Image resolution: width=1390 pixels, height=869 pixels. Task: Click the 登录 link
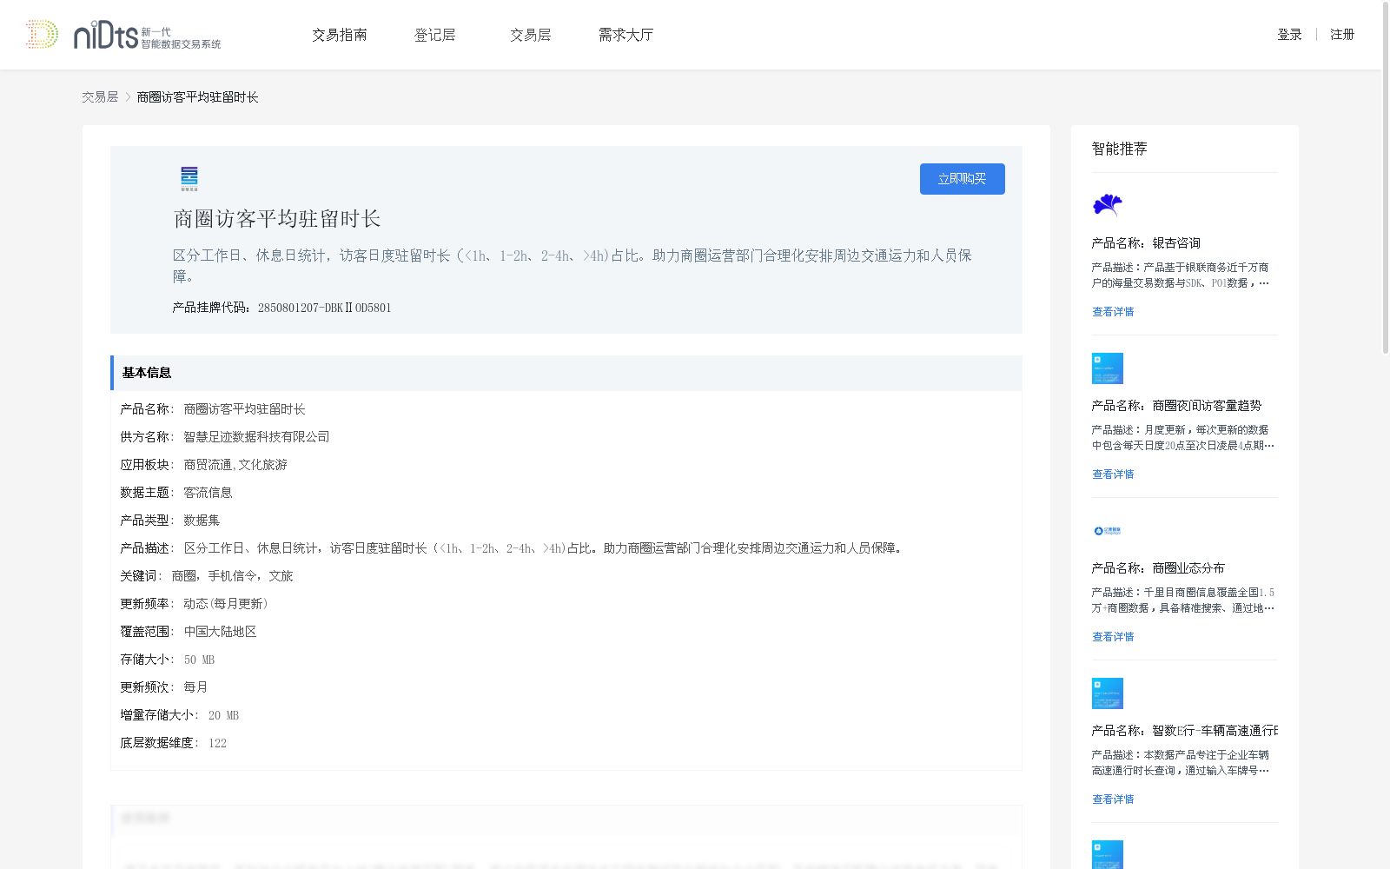click(x=1290, y=35)
